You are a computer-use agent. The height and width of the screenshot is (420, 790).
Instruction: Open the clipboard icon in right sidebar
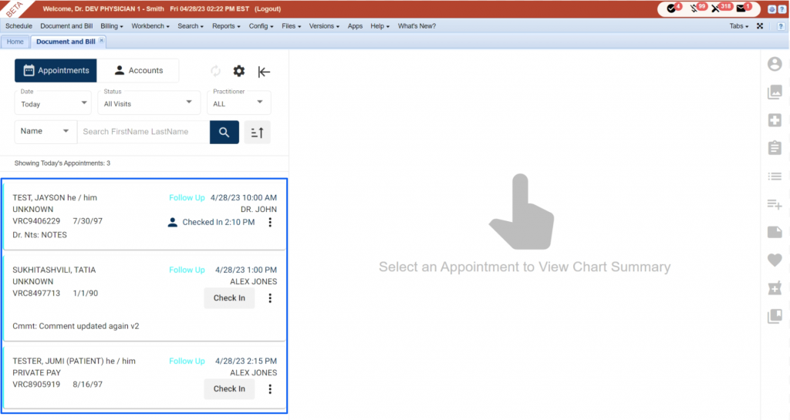775,148
